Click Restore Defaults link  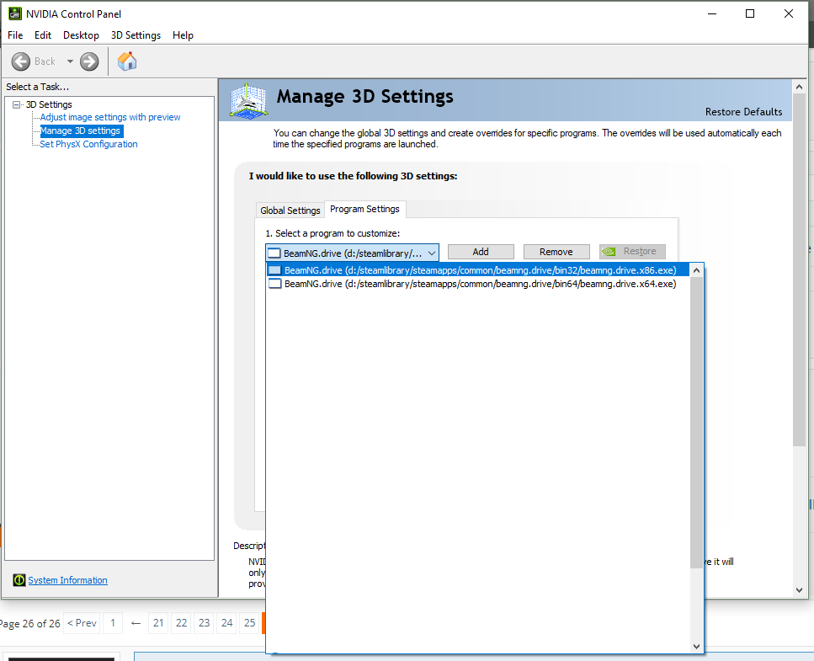click(x=743, y=112)
